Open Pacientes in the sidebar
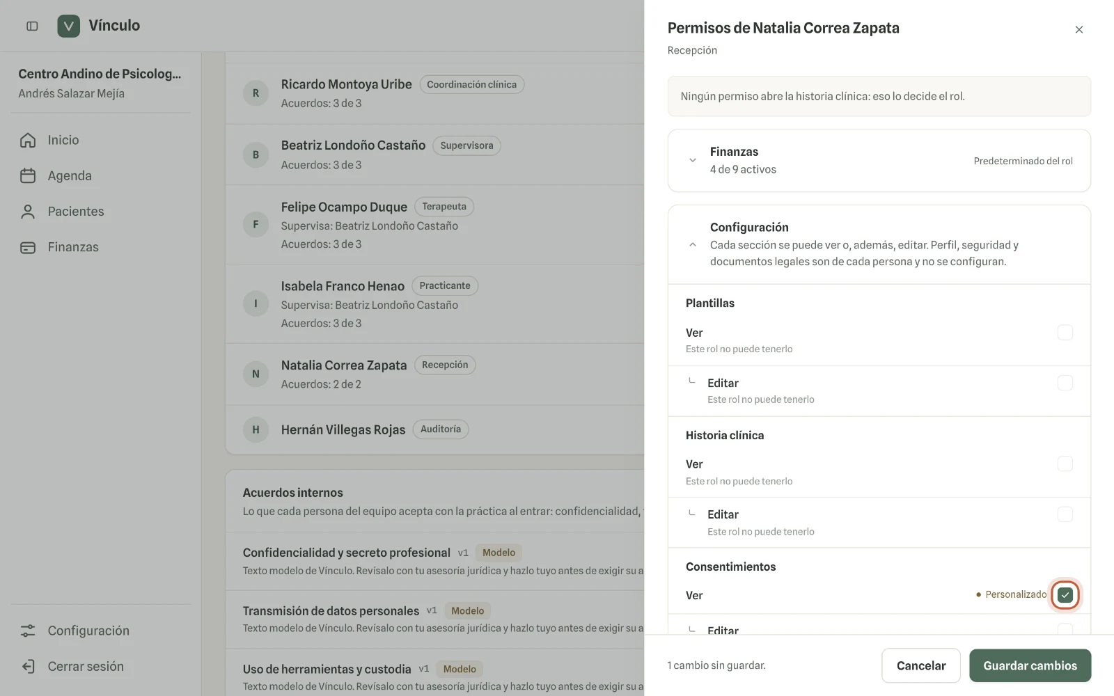Screen dimensions: 1114x696 click(100, 212)
